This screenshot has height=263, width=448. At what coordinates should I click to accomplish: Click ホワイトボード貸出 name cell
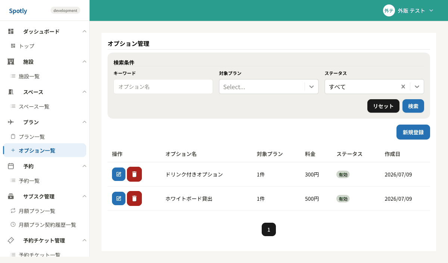pyautogui.click(x=189, y=199)
